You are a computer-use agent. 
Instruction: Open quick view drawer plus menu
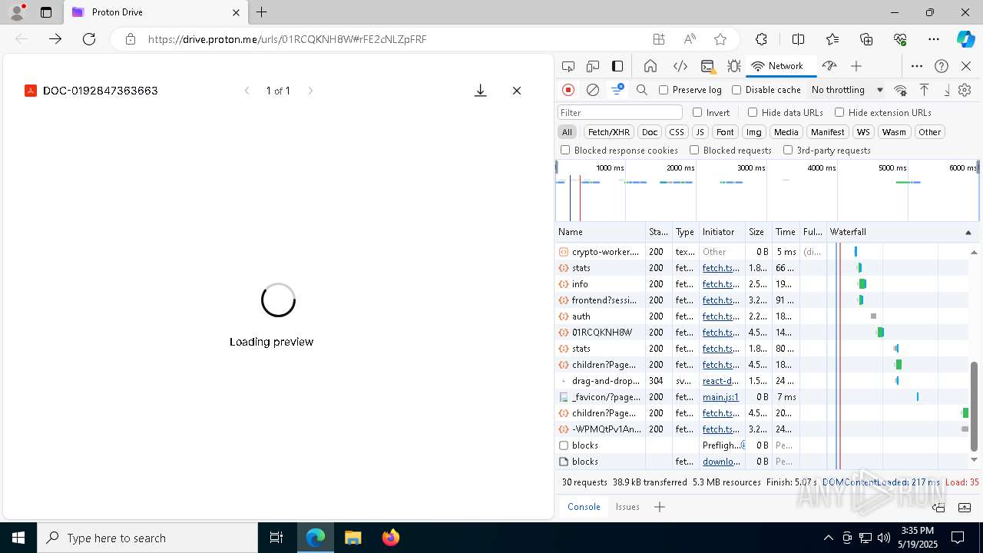tap(659, 507)
